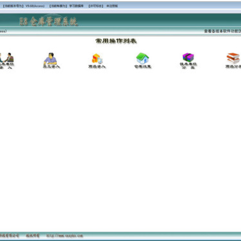The image size is (241, 241).
Task: Click the label beneath the handshake icon
Action: [x=6, y=66]
